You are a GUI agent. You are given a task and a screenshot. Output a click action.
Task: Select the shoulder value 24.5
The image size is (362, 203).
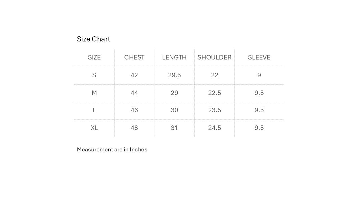coord(214,128)
